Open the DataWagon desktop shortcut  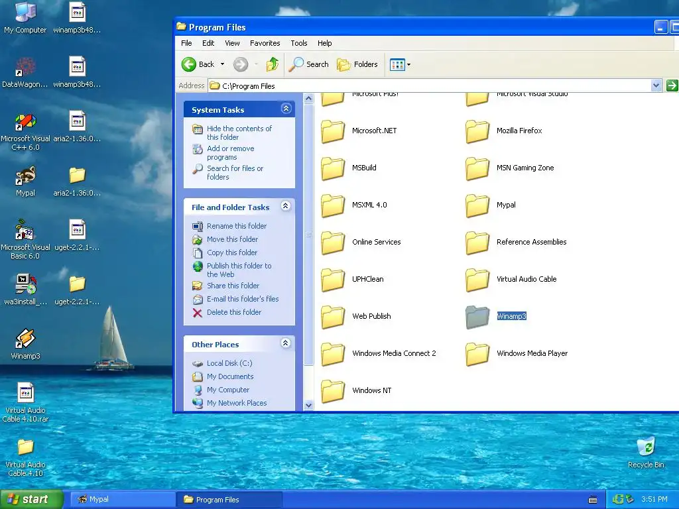25,72
